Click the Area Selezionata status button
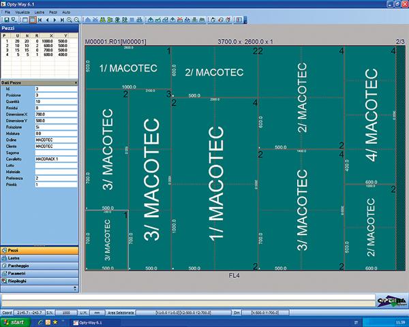This screenshot has width=409, height=327. (121, 313)
